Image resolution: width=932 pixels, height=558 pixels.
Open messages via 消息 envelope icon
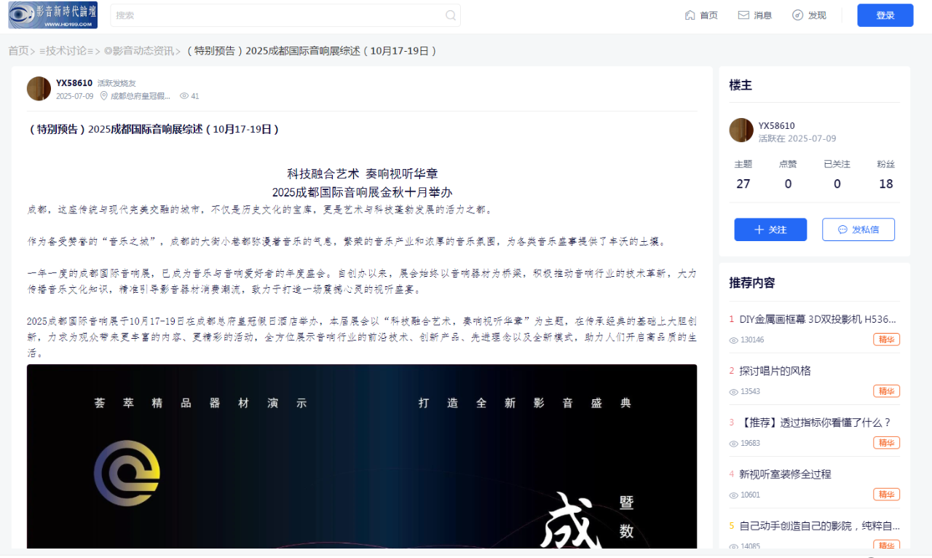tap(743, 15)
